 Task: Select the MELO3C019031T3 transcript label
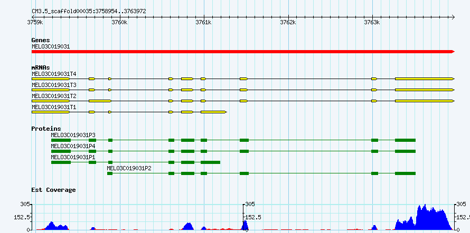[x=54, y=85]
